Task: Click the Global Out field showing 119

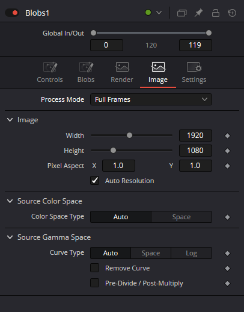Action: pos(195,45)
